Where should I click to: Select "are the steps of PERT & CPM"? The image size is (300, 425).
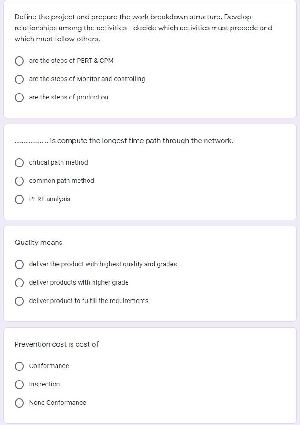pyautogui.click(x=19, y=61)
